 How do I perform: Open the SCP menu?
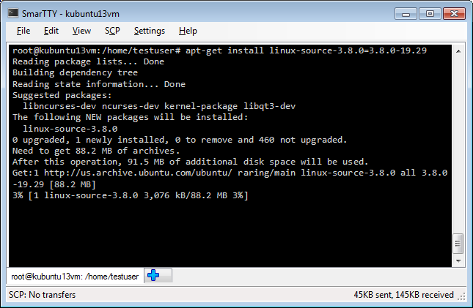coord(112,31)
